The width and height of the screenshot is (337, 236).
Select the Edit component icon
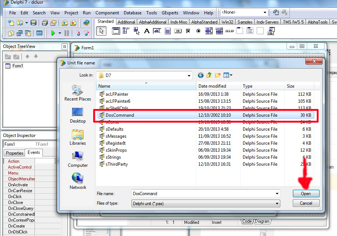(157, 31)
